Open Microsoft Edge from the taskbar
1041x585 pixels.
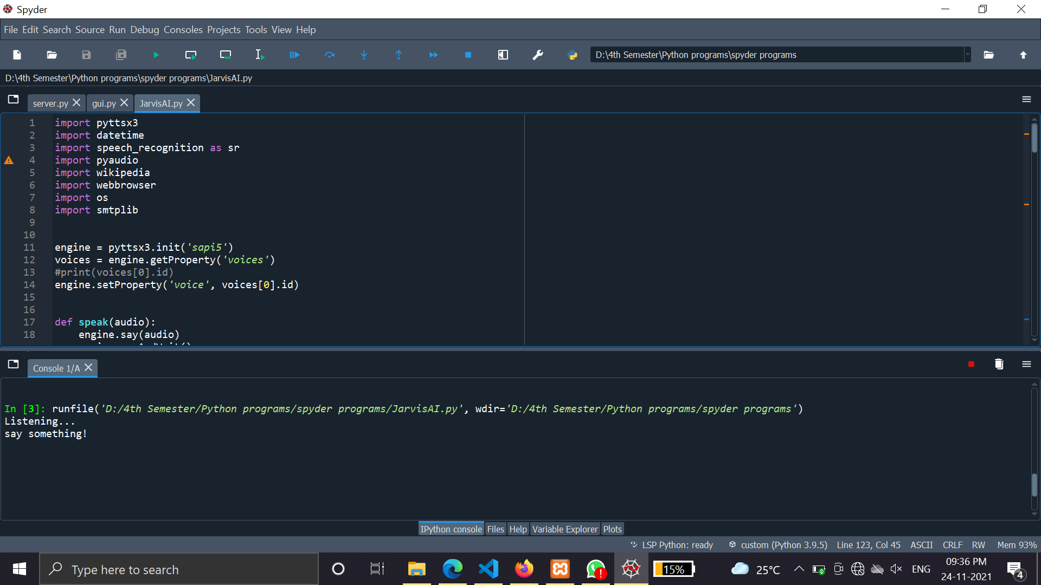[453, 569]
